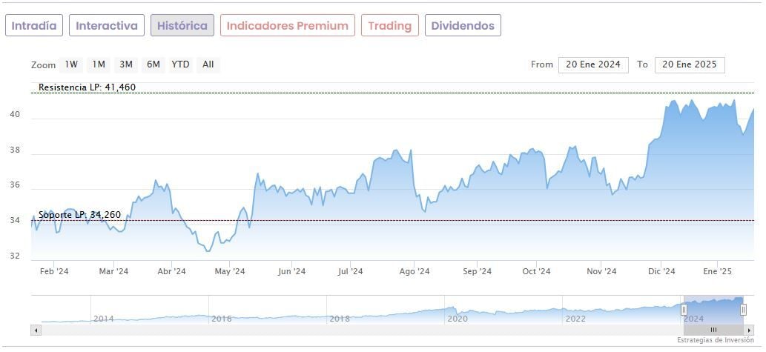Zoom chart to 3M
Image resolution: width=766 pixels, height=352 pixels.
(x=126, y=64)
